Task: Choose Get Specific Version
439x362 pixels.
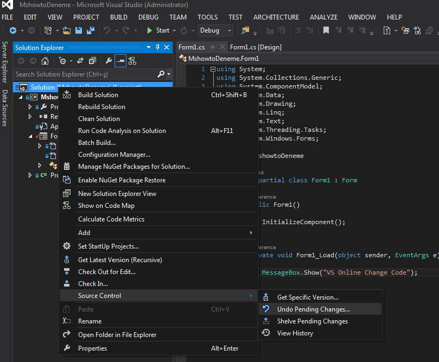Action: click(320, 297)
